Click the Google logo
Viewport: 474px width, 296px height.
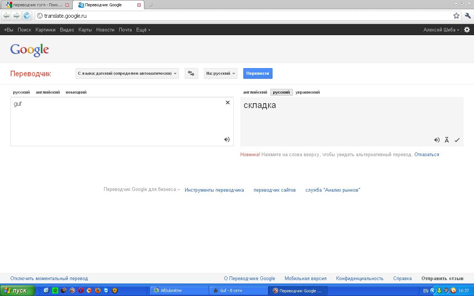click(x=30, y=50)
